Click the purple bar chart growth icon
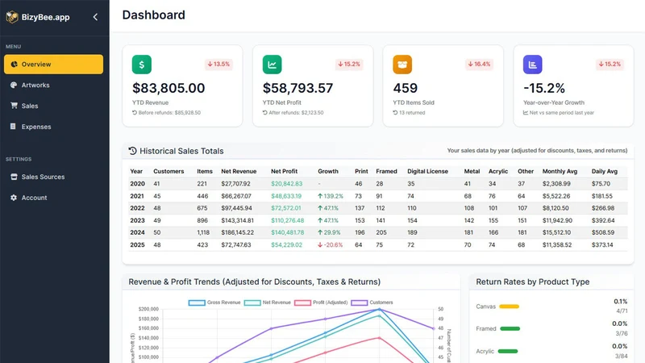 pyautogui.click(x=533, y=65)
